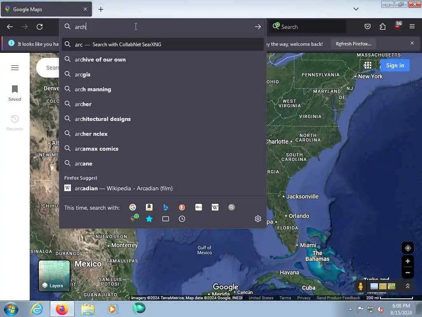The width and height of the screenshot is (422, 317).
Task: Add Google Maps as a search engine
Action: 135,218
